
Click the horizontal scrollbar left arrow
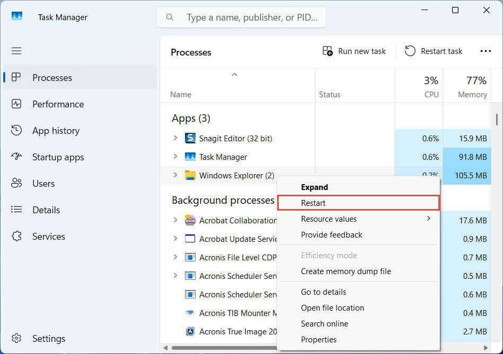pos(165,348)
